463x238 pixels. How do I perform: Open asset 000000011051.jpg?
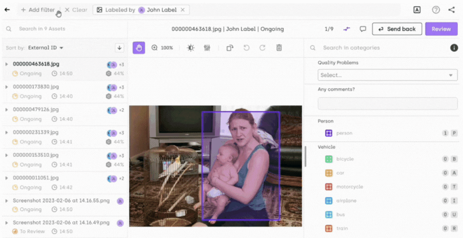(x=36, y=178)
